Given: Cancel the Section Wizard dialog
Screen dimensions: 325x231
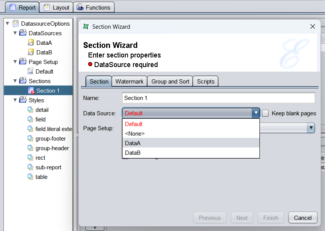Looking at the screenshot, I should point(302,218).
